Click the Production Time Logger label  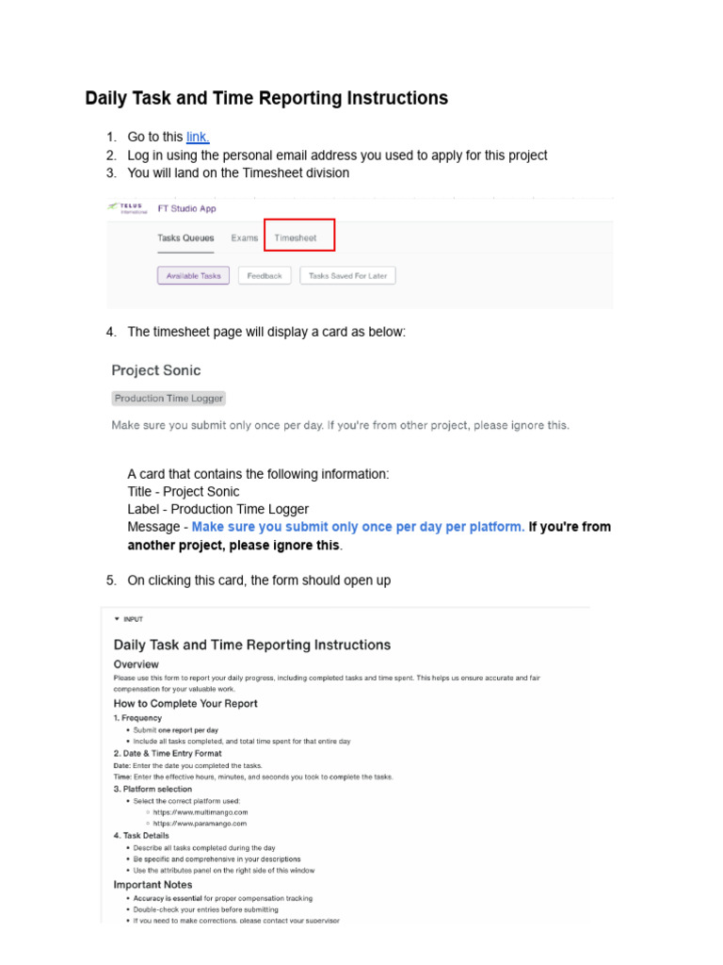point(169,399)
